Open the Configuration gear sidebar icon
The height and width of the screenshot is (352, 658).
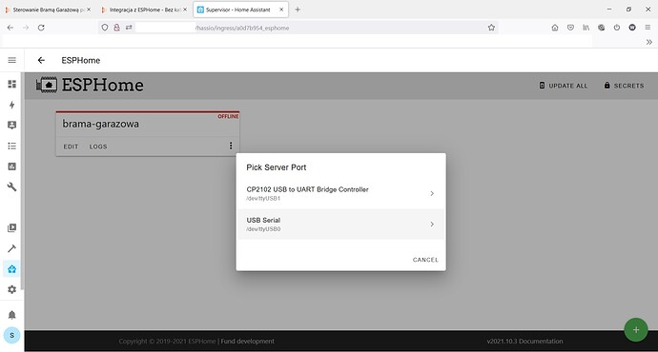click(x=11, y=289)
